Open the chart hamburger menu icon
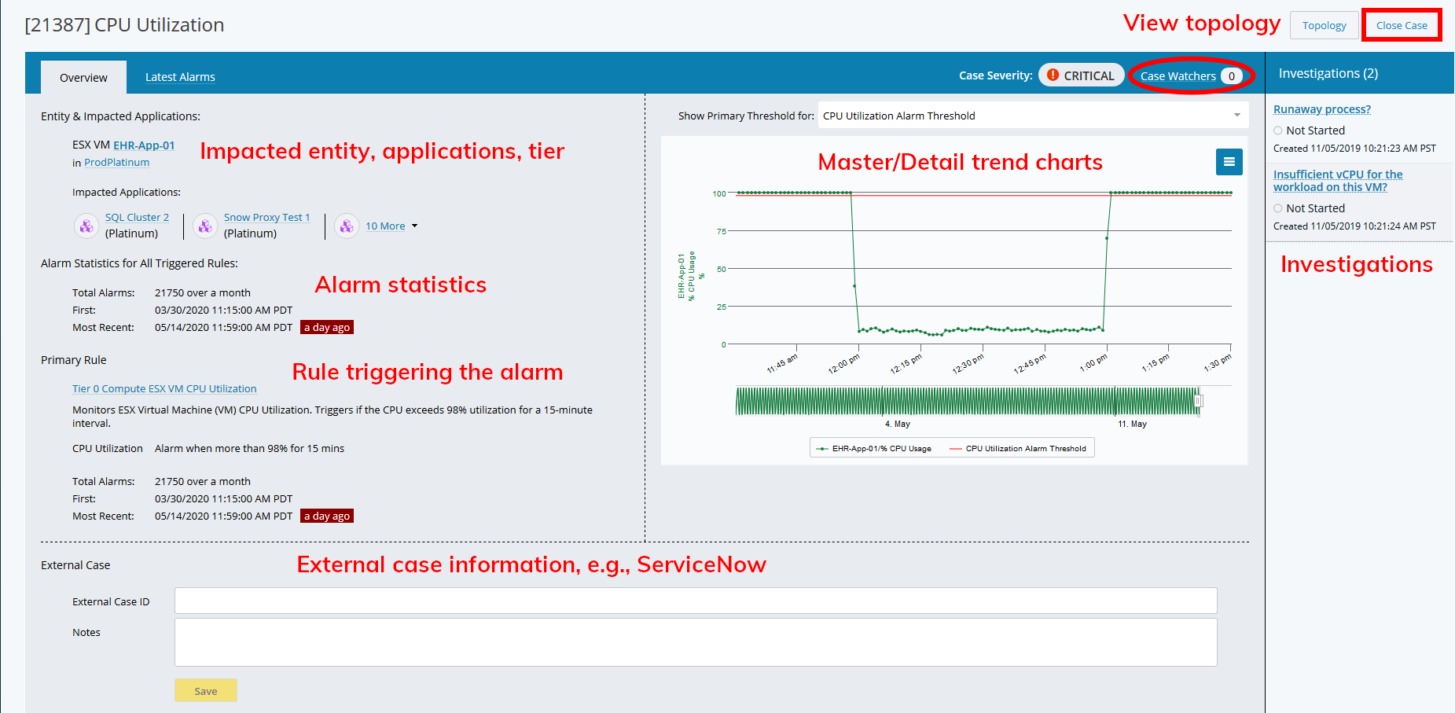This screenshot has width=1455, height=713. 1229,162
